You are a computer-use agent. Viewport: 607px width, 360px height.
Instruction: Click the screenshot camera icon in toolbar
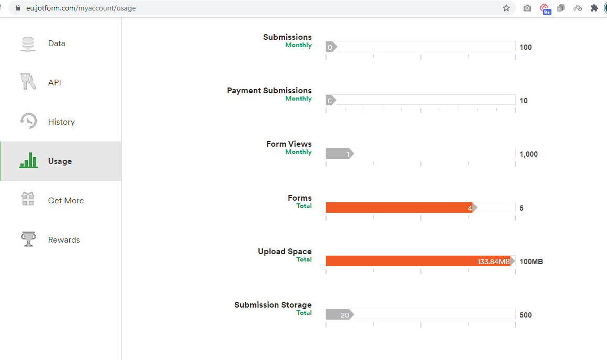pyautogui.click(x=527, y=8)
